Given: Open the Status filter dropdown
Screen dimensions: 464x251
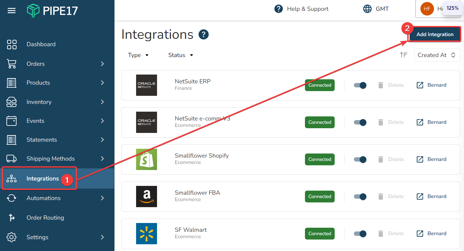Looking at the screenshot, I should click(181, 55).
